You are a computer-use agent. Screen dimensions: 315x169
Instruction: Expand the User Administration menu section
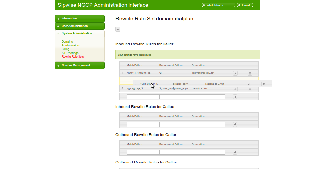point(80,26)
